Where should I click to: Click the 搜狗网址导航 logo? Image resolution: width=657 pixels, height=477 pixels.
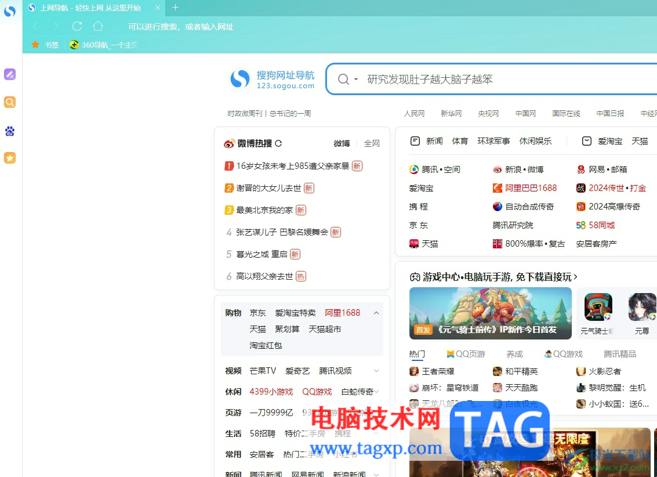coord(273,79)
